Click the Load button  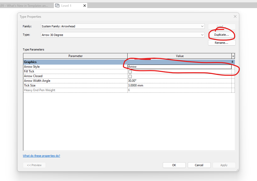coord(221,26)
